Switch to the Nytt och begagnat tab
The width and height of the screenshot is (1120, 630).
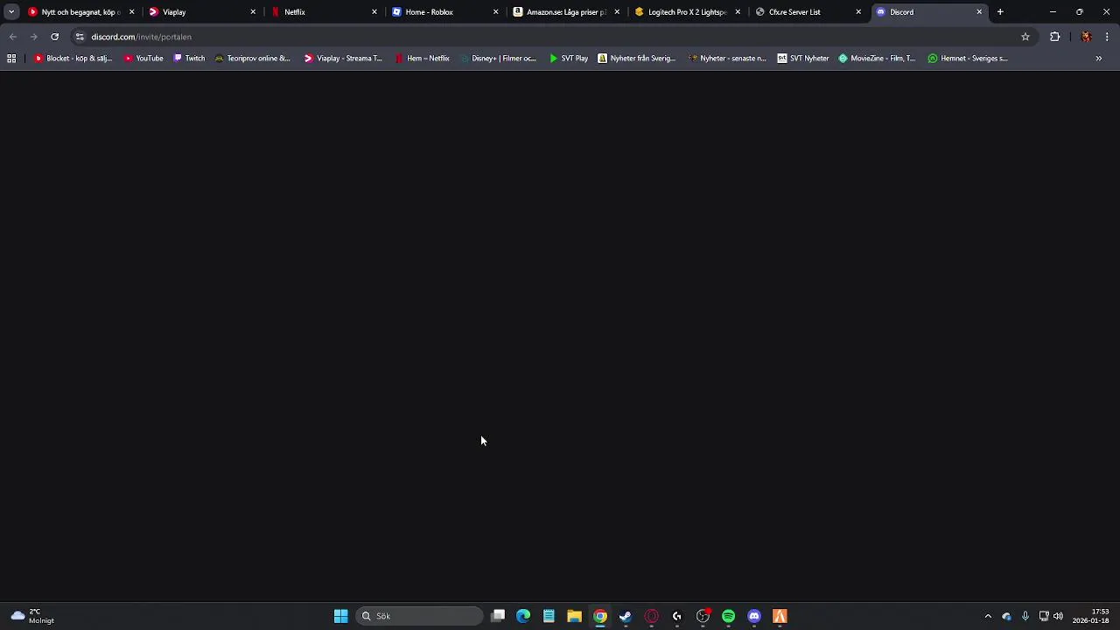click(80, 12)
